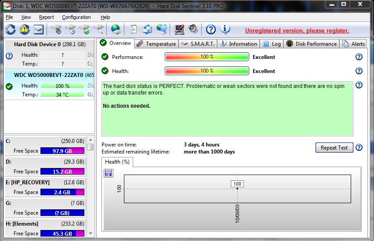The width and height of the screenshot is (374, 241).
Task: Click the blue question mark toolbar icon
Action: tap(211, 29)
